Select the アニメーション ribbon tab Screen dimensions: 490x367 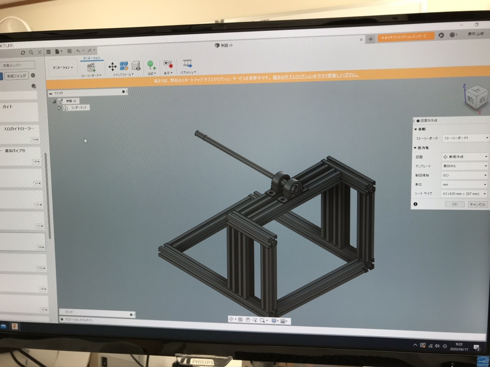(92, 58)
